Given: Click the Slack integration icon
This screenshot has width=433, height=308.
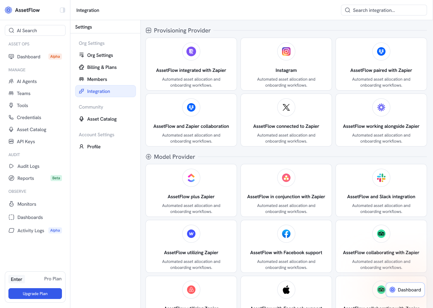Looking at the screenshot, I should pos(381,178).
